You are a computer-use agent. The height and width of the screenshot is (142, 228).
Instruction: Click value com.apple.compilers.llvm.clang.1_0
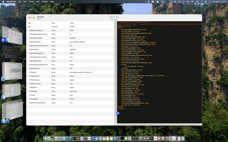(81, 72)
